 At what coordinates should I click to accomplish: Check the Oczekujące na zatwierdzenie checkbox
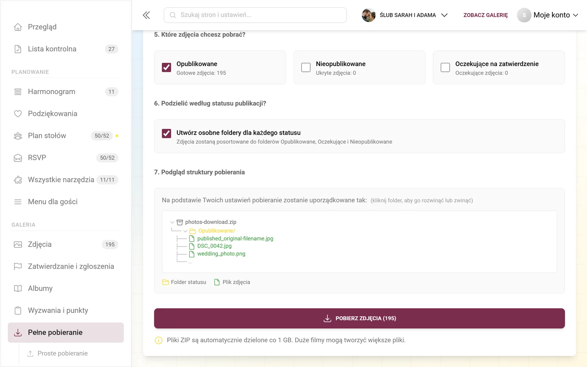tap(445, 67)
